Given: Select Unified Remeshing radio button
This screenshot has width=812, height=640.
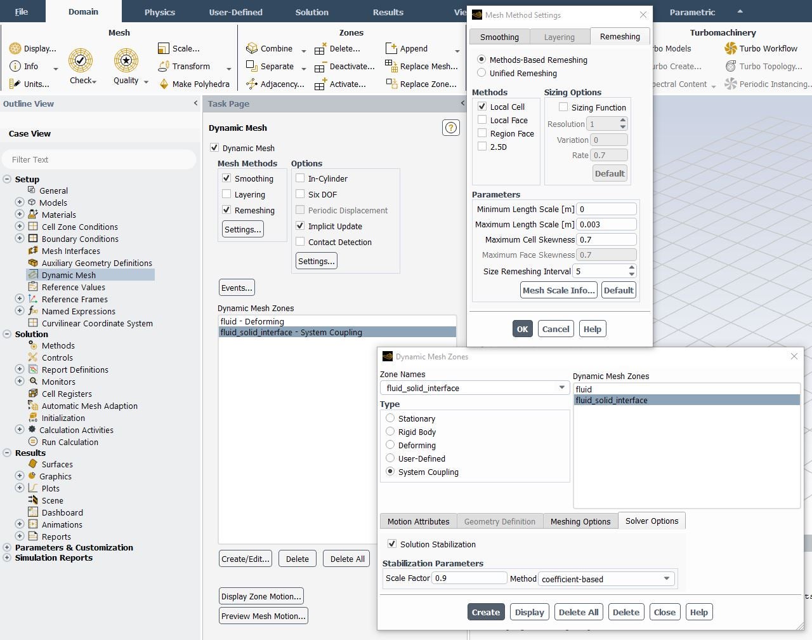Looking at the screenshot, I should tap(481, 73).
